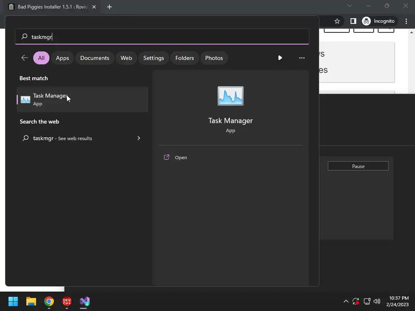The height and width of the screenshot is (311, 415).
Task: Open taskmgr See web results
Action: pos(82,138)
